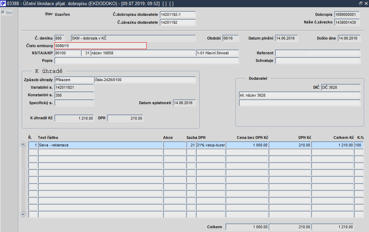Click the Cena bez DPH Kč column header
Viewport: 369px width, 232px height.
pos(253,137)
